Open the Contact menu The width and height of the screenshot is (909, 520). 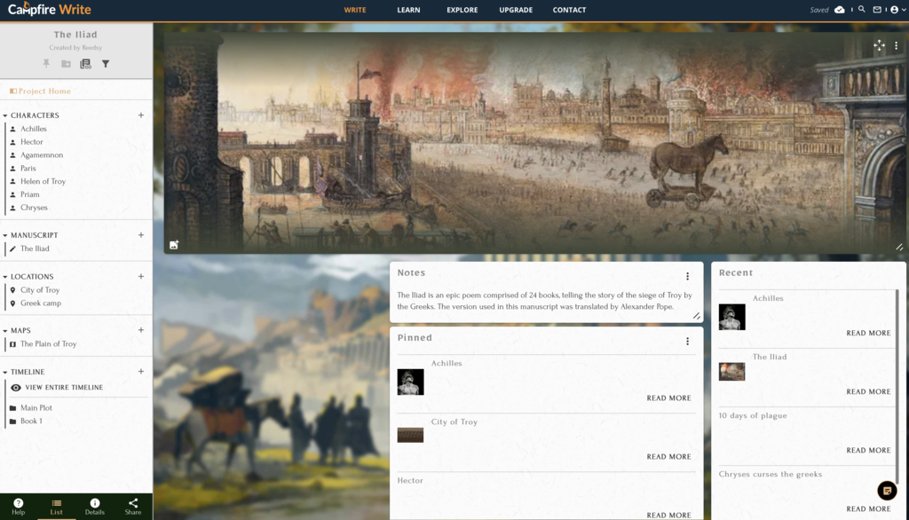click(569, 10)
